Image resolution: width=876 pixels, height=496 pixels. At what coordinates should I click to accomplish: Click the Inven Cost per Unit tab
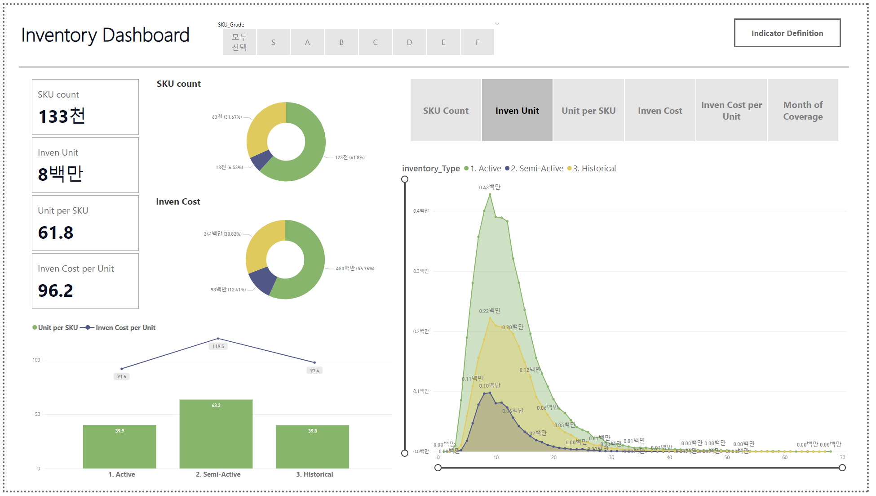pyautogui.click(x=731, y=111)
